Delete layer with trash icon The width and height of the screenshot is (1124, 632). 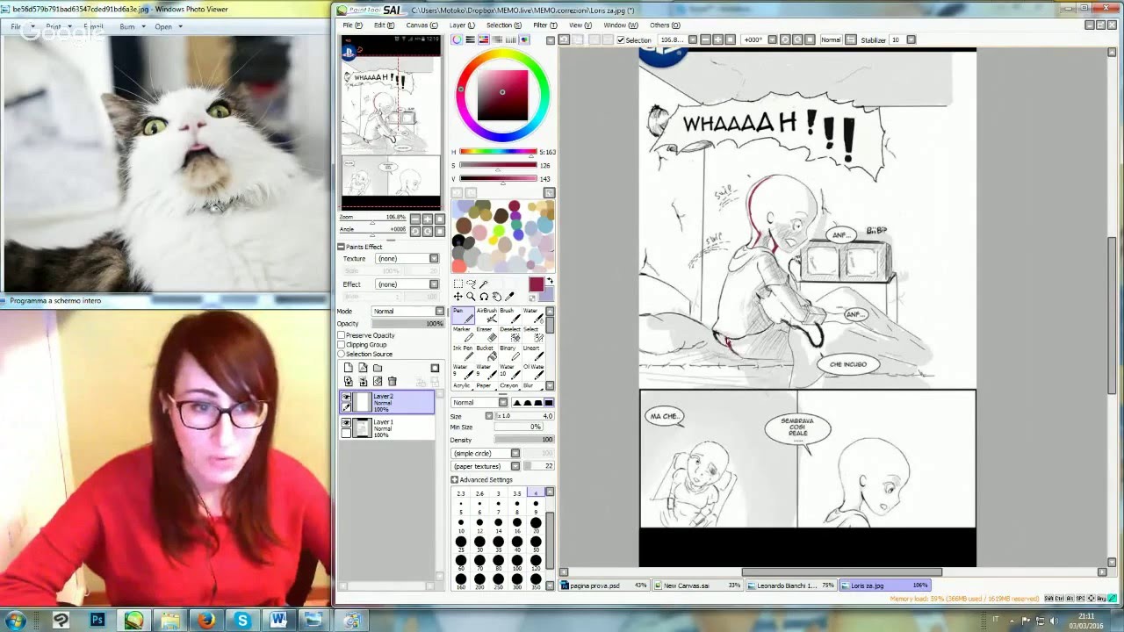393,381
